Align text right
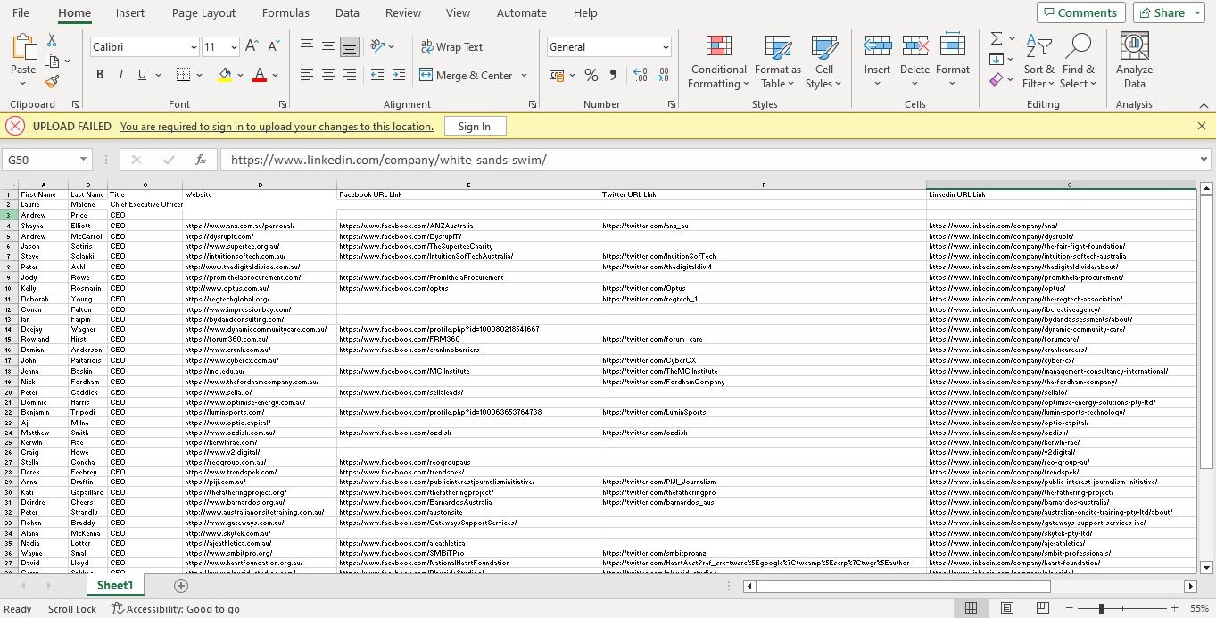 [350, 75]
